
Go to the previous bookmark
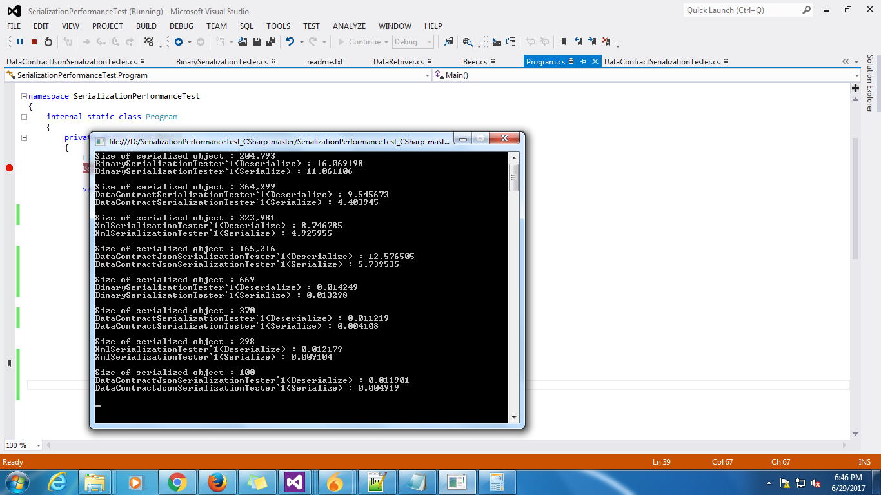point(578,42)
